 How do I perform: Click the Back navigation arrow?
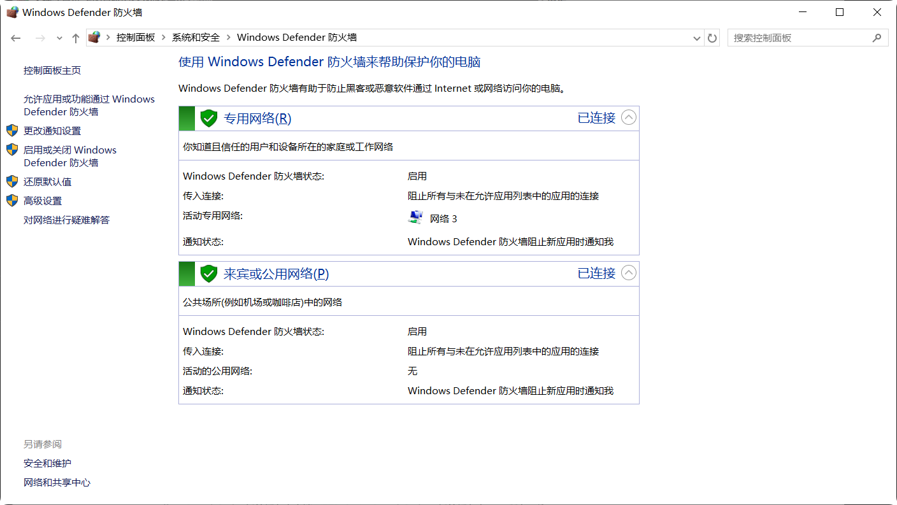tap(16, 38)
